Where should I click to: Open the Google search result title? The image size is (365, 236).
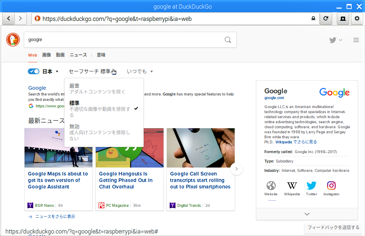point(37,88)
